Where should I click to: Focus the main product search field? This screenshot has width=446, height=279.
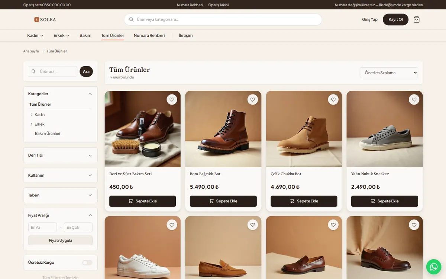[223, 19]
